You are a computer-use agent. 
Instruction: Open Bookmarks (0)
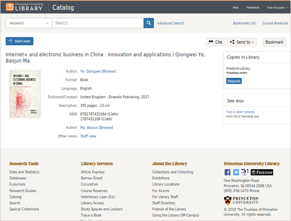(244, 23)
